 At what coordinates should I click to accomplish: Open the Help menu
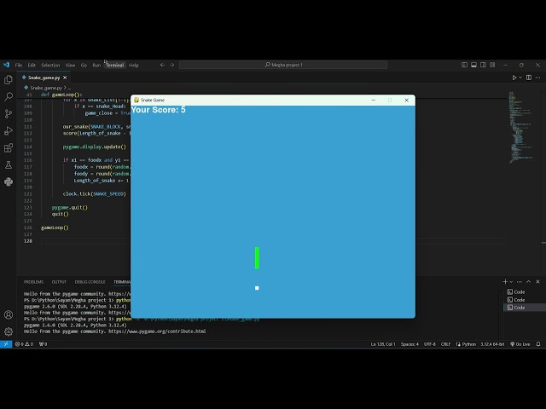(x=134, y=65)
